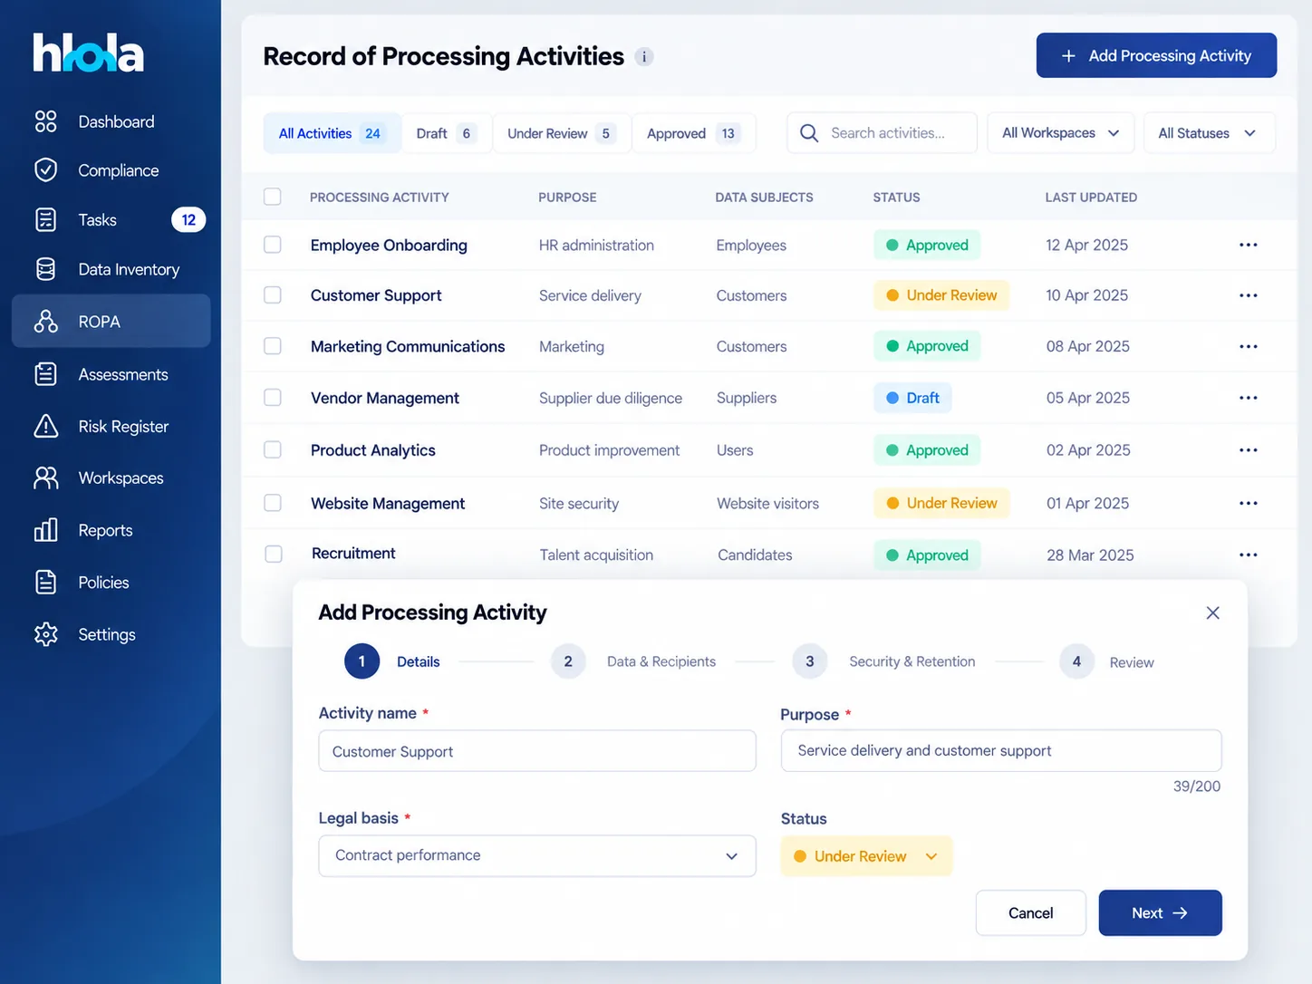Image resolution: width=1312 pixels, height=984 pixels.
Task: Open the Under Review status dropdown in dialog
Action: (865, 856)
